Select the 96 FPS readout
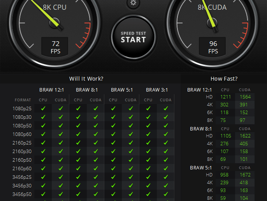The width and height of the screenshot is (267, 201). pos(213,47)
